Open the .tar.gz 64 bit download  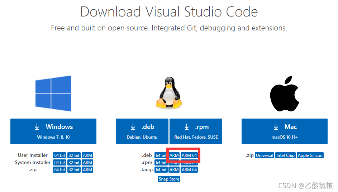click(161, 169)
